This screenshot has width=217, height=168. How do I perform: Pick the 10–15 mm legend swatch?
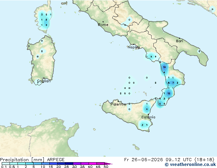45,164
